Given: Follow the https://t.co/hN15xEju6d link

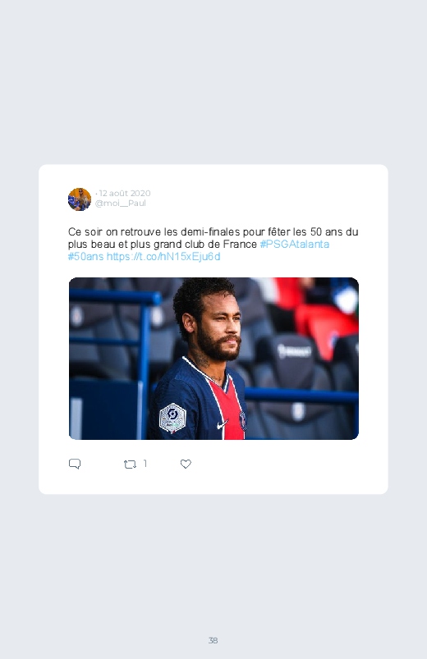Looking at the screenshot, I should (x=163, y=256).
